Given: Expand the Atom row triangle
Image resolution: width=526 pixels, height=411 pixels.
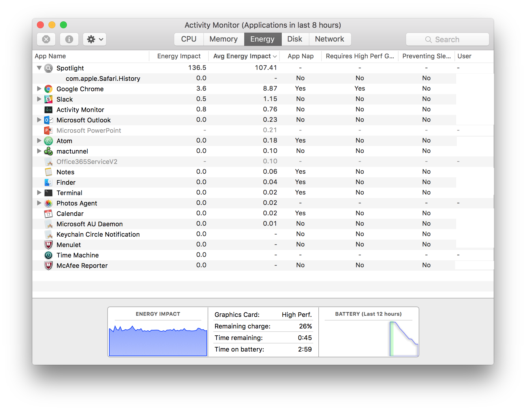Looking at the screenshot, I should pos(39,141).
